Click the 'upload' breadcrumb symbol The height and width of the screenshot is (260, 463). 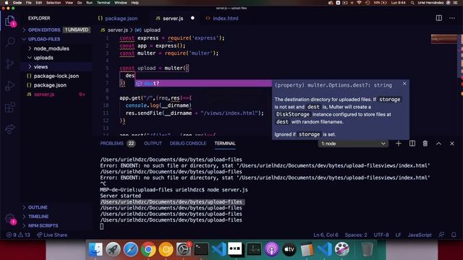(x=152, y=30)
